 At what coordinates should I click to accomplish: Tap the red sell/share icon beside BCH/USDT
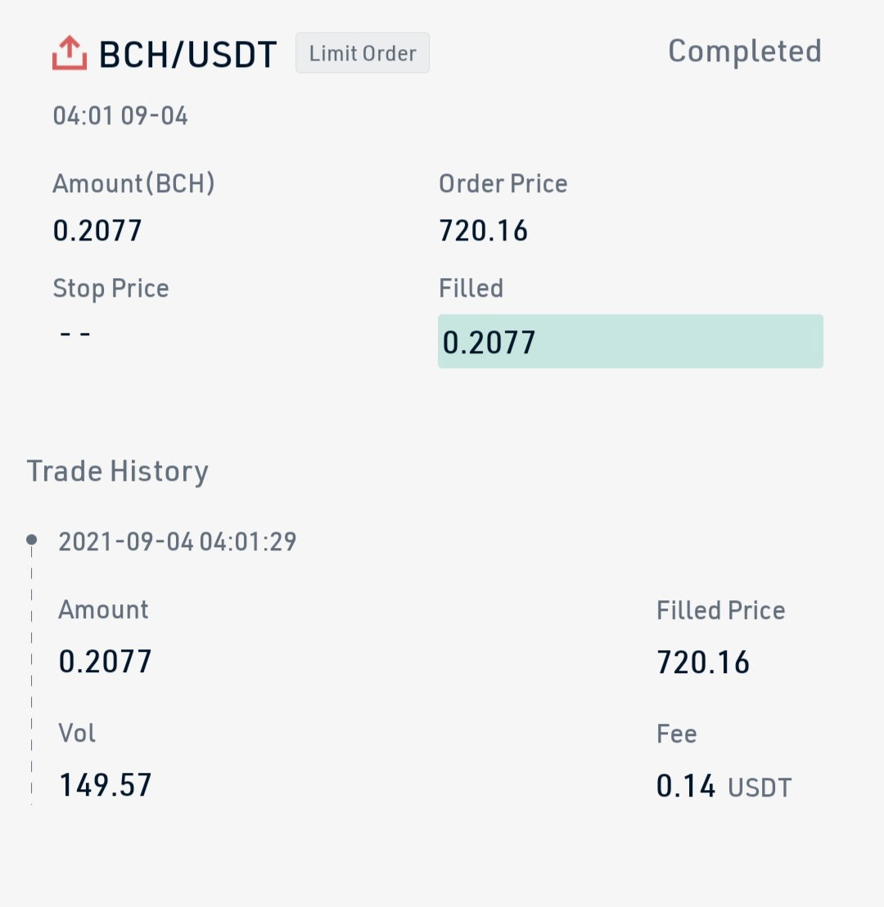70,52
